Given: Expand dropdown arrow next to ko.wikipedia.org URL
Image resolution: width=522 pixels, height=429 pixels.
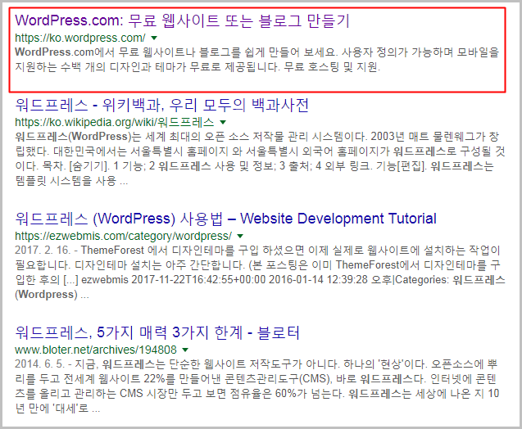Looking at the screenshot, I should [223, 122].
